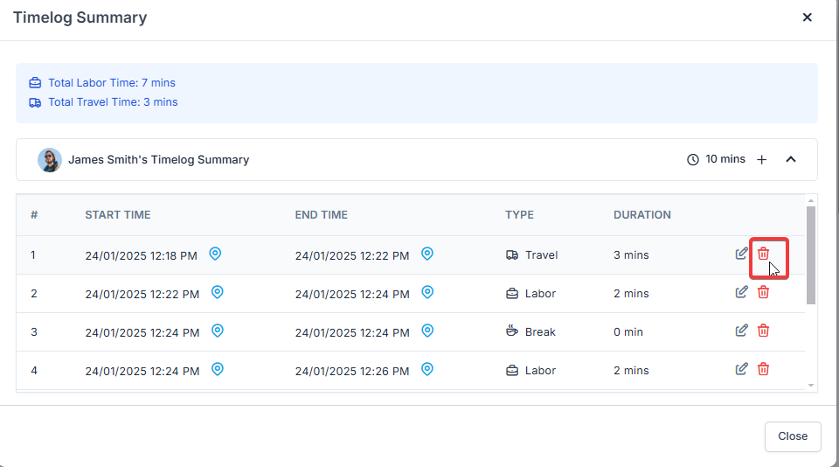Click the 3 mins duration cell

631,254
